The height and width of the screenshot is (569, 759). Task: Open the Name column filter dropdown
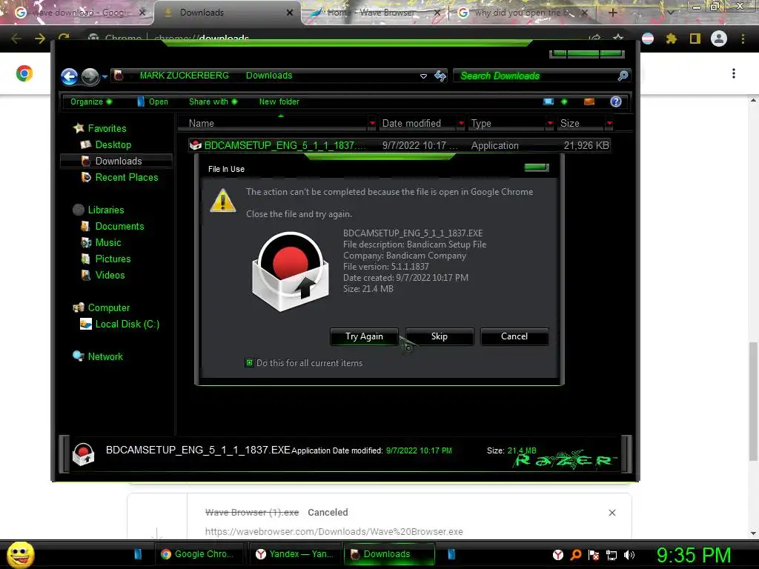pyautogui.click(x=372, y=124)
